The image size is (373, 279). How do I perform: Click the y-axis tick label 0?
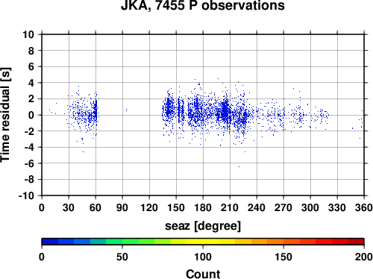[31, 115]
